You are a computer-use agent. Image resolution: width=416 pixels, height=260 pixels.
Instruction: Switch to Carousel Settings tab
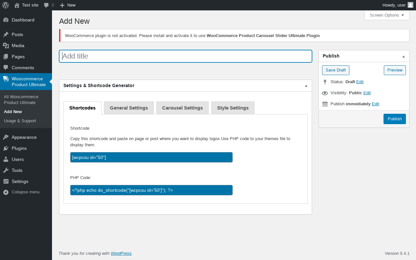coord(182,108)
